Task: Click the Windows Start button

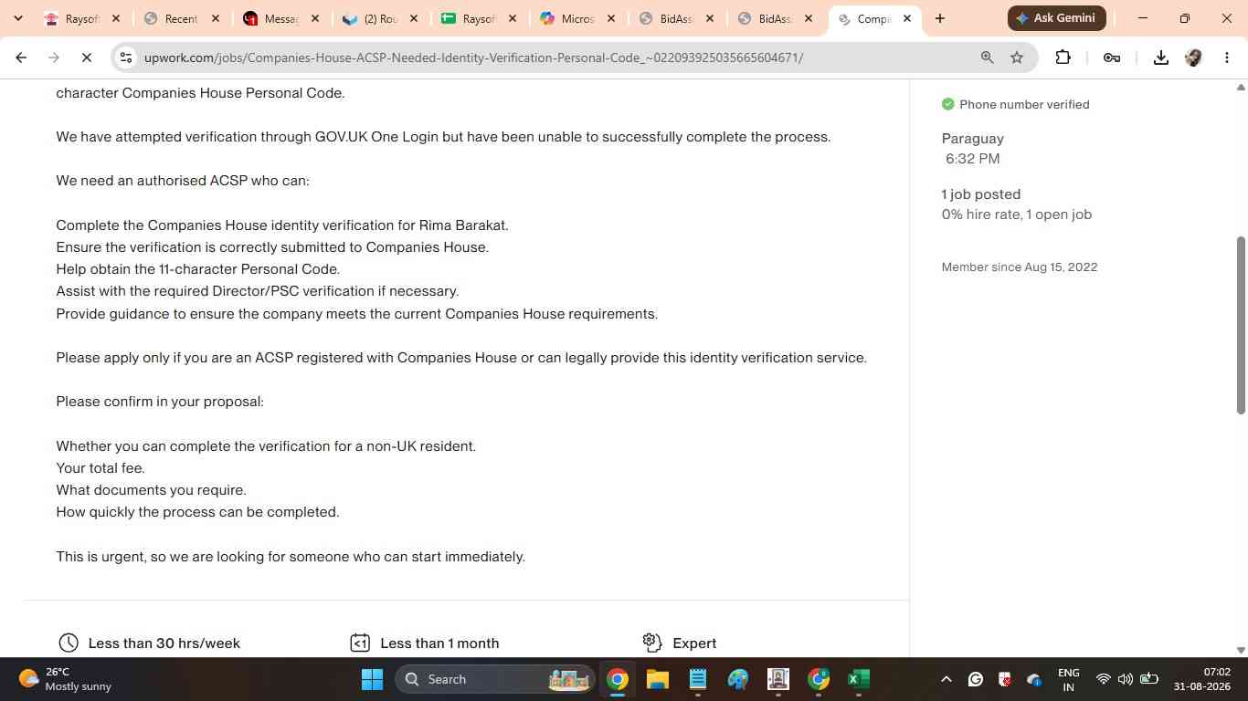Action: (x=372, y=679)
